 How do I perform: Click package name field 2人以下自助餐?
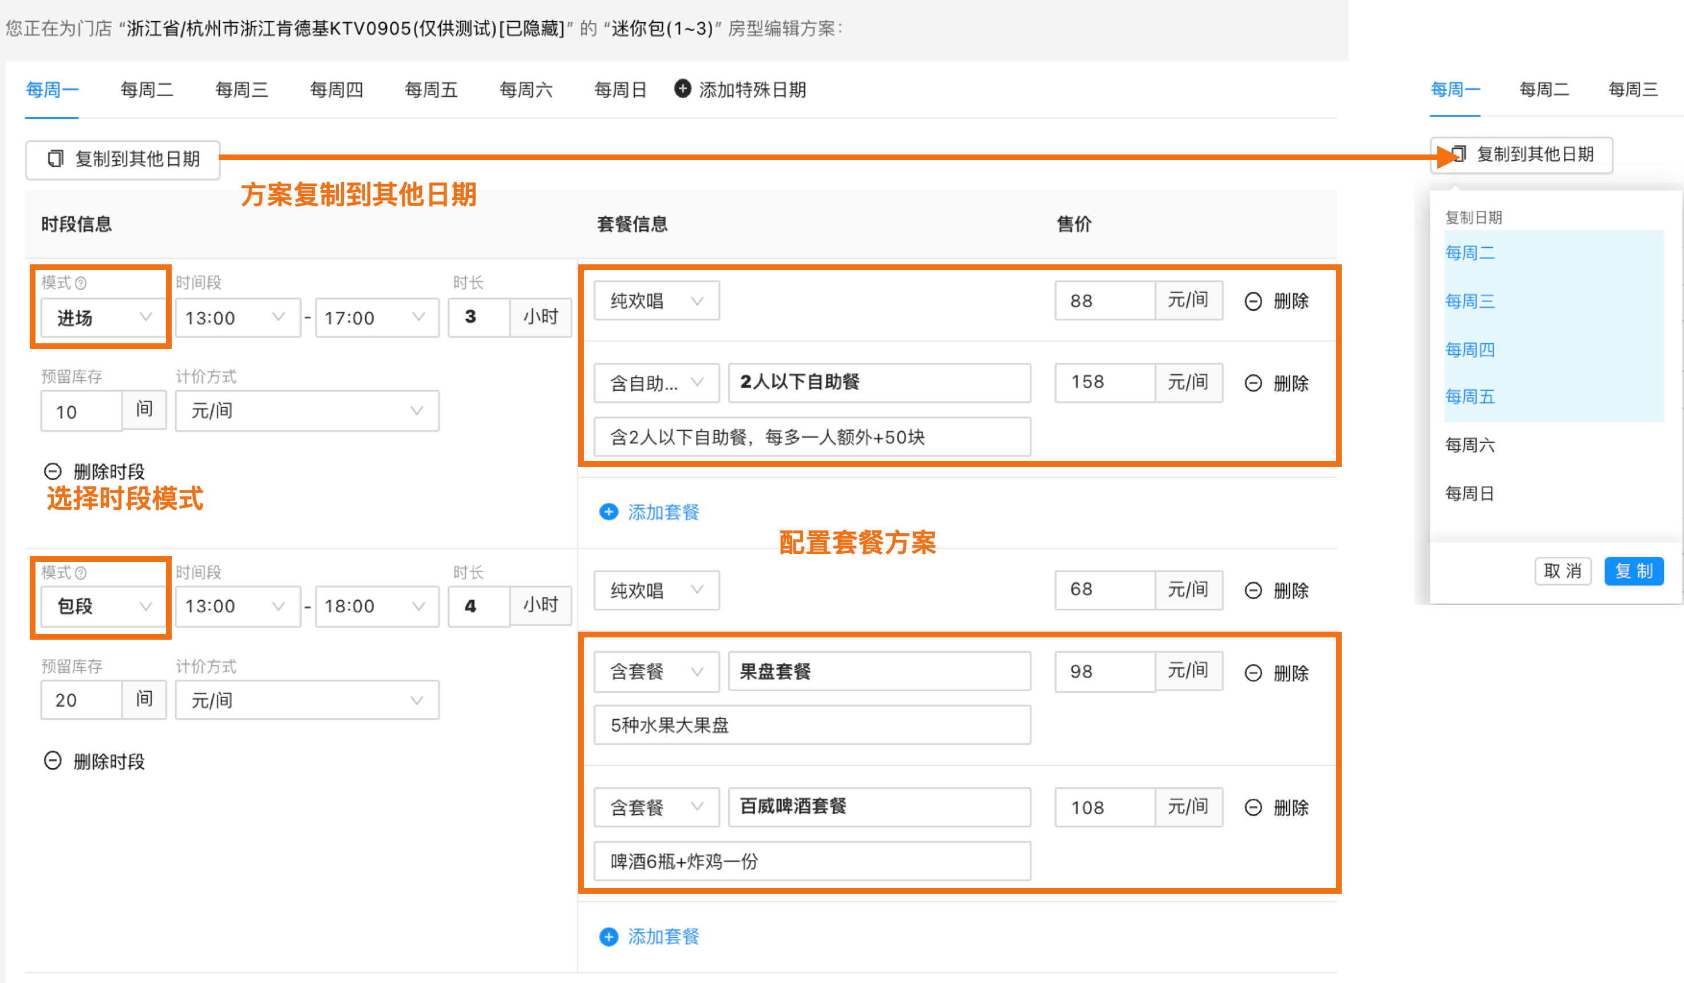click(x=879, y=383)
